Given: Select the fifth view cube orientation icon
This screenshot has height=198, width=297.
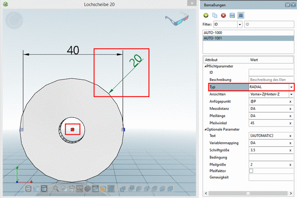Looking at the screenshot, I should (x=155, y=189).
